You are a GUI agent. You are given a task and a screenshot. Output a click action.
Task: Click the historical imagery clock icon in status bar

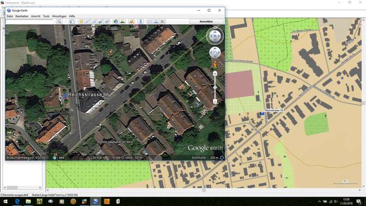point(55,158)
